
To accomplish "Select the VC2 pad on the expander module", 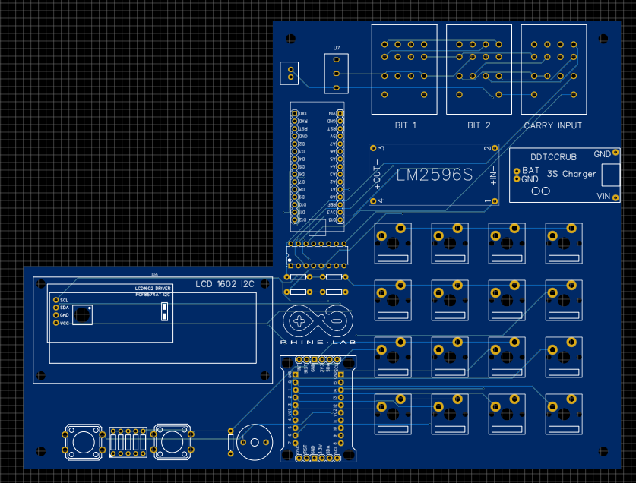I will pos(340,413).
